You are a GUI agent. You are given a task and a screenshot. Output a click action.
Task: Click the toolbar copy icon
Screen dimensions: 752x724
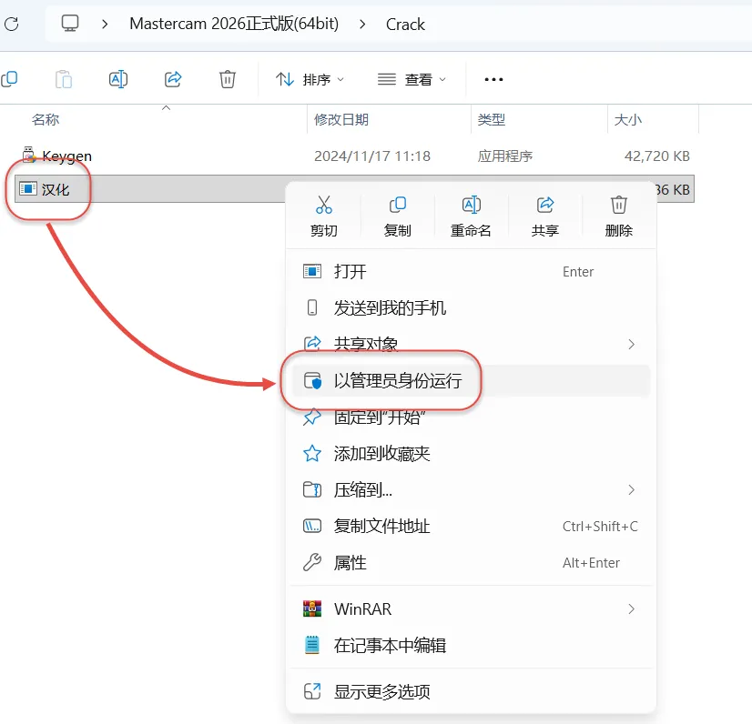click(x=9, y=79)
